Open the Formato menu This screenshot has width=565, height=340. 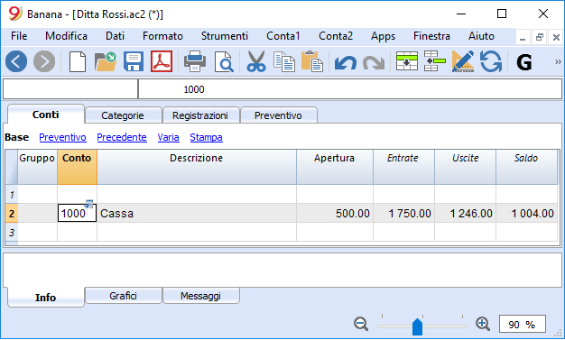(x=162, y=36)
